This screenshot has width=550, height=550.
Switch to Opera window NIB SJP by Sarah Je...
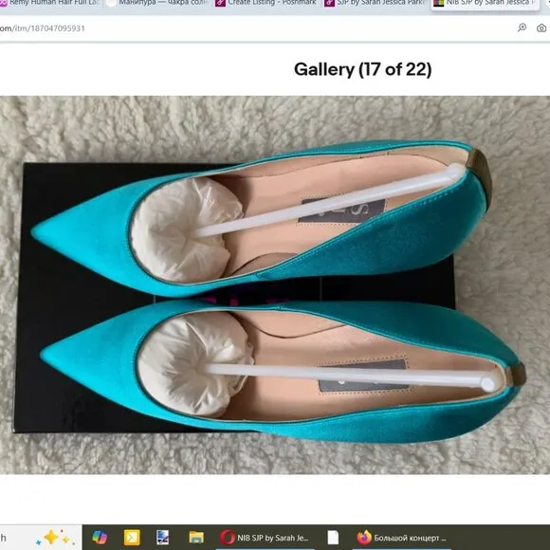click(265, 538)
